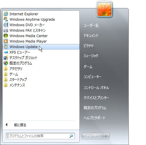The image size is (146, 145).
Task: Click Windows Anytime Upgrade icon
Action: point(6,20)
